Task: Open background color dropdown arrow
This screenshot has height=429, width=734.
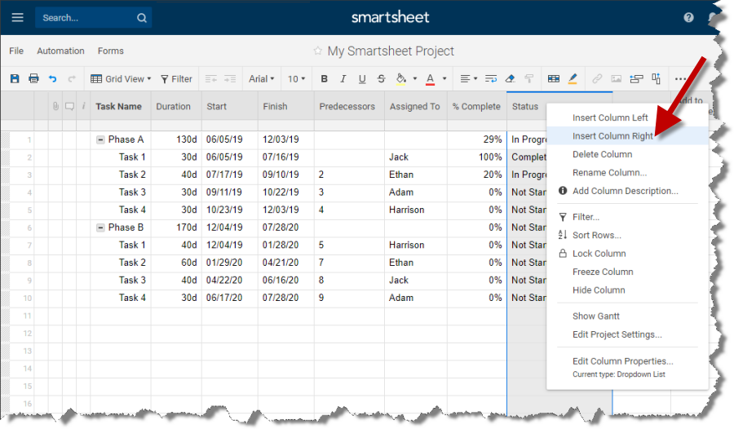Action: (x=415, y=79)
